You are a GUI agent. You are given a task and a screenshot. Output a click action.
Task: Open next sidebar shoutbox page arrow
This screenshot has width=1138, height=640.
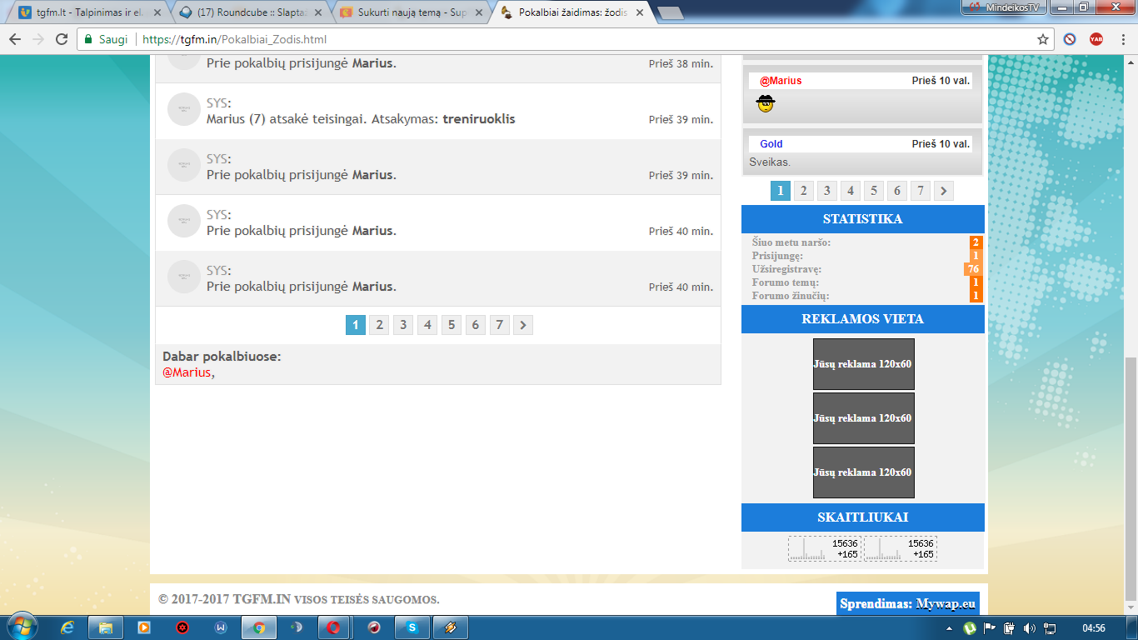coord(943,191)
